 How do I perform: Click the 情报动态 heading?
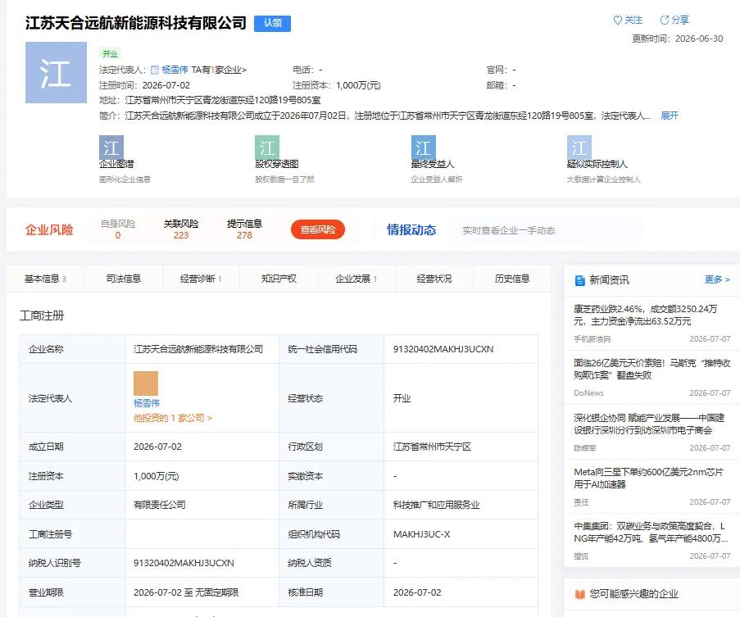(411, 229)
